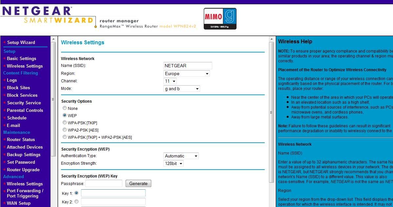
Task: Click the settings pane scroll-up arrow
Action: coord(271,39)
